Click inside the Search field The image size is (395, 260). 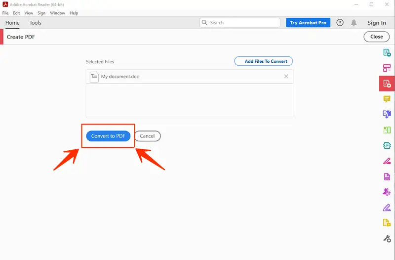[242, 23]
